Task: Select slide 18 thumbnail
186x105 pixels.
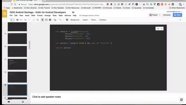Action: point(17,77)
